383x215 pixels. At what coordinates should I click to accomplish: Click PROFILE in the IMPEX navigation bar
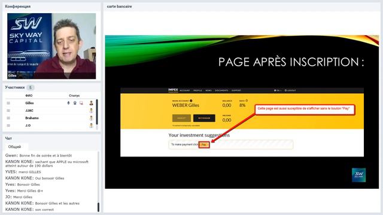pos(197,90)
